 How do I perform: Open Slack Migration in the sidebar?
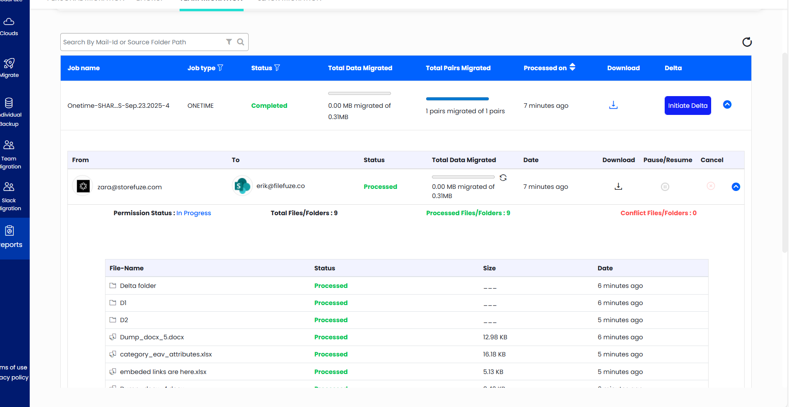[x=10, y=197]
